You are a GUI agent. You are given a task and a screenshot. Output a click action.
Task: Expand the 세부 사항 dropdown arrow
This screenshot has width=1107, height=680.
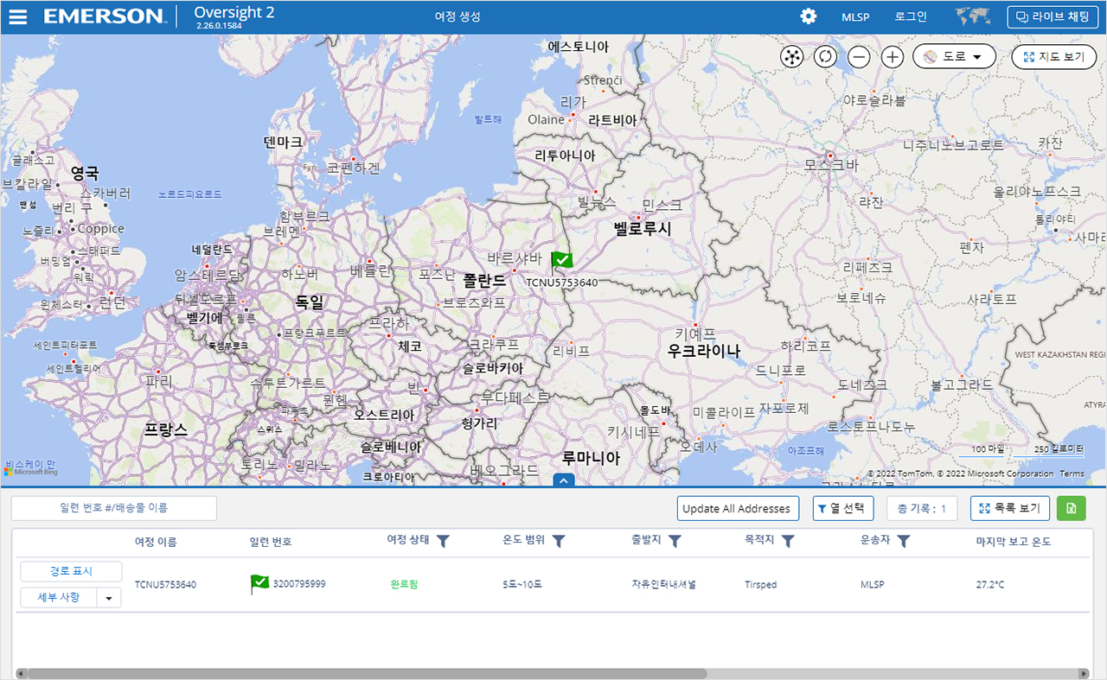pos(108,597)
